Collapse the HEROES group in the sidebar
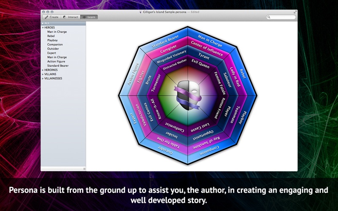 tap(43, 27)
